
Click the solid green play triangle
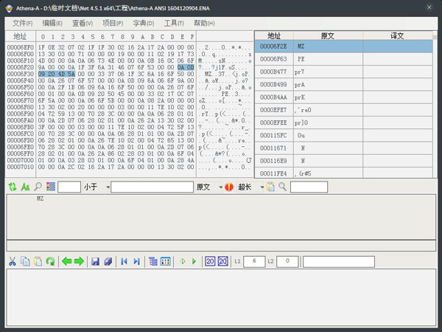tap(194, 261)
